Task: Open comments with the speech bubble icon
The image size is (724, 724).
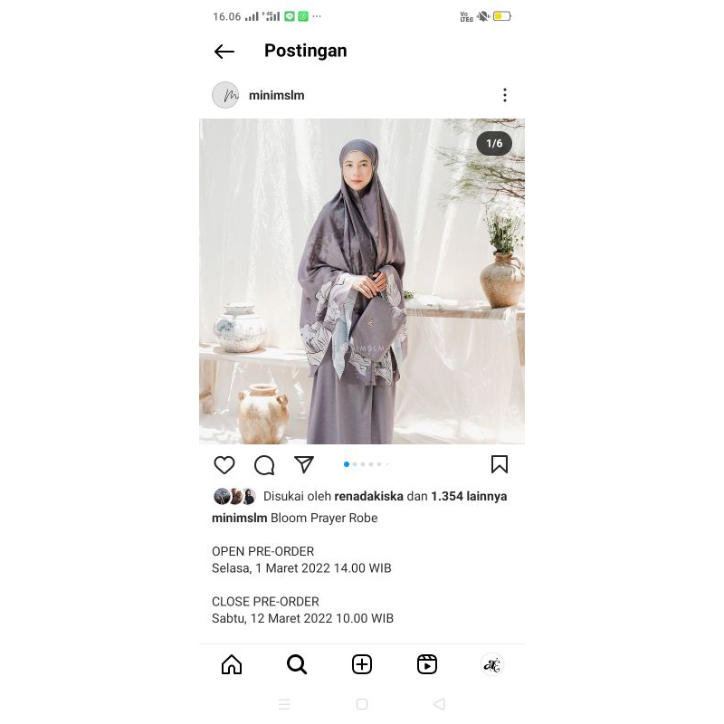Action: click(264, 465)
